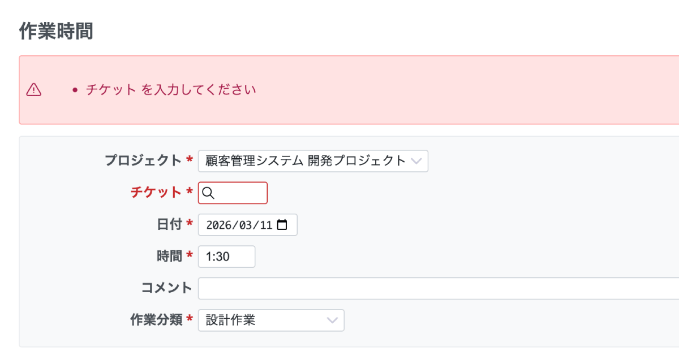
Task: Open the 顧客管理システム 開発プロジェクト dropdown
Action: click(x=306, y=160)
